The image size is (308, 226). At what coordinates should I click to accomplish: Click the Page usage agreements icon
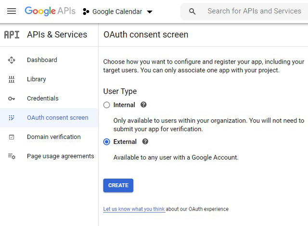point(12,156)
